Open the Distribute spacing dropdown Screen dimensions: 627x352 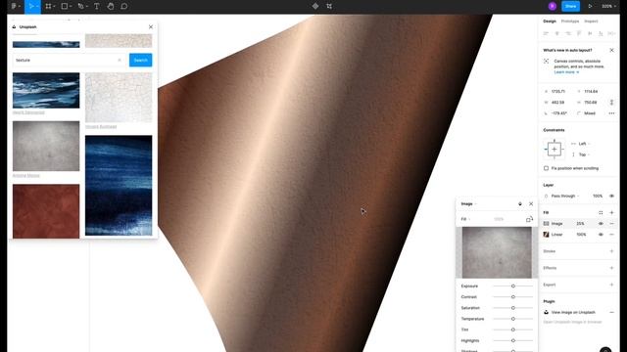point(611,34)
